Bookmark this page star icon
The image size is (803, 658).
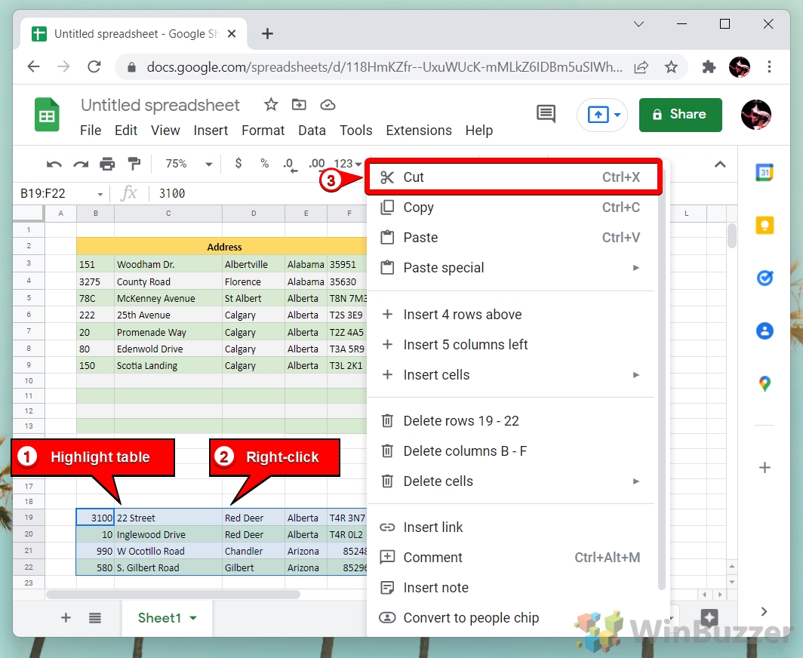coord(671,66)
